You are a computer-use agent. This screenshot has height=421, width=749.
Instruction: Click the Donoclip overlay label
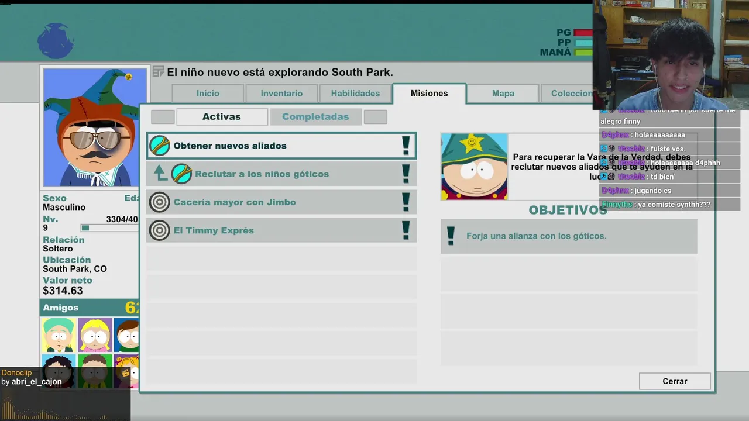(16, 372)
